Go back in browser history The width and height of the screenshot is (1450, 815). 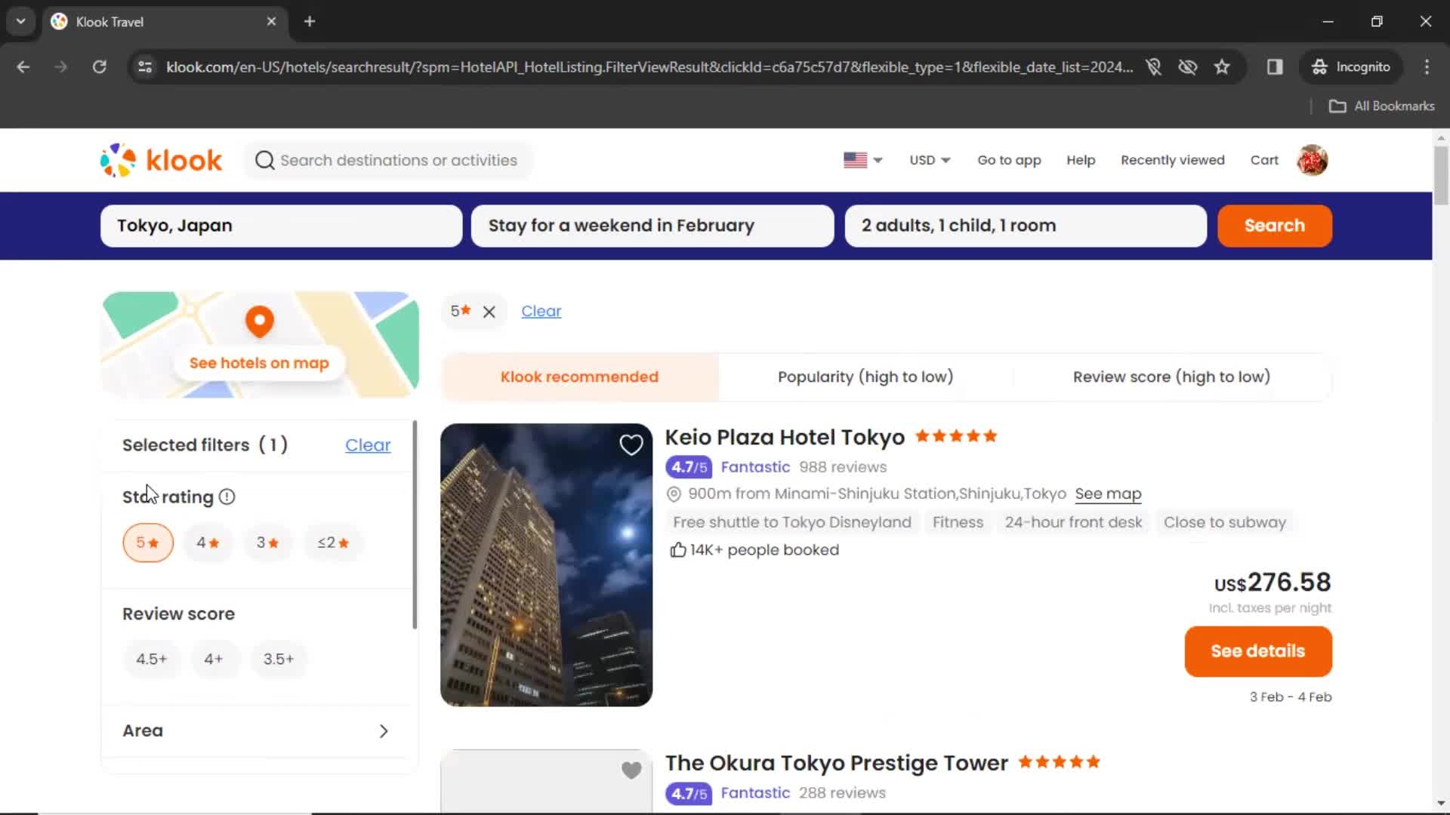(23, 67)
